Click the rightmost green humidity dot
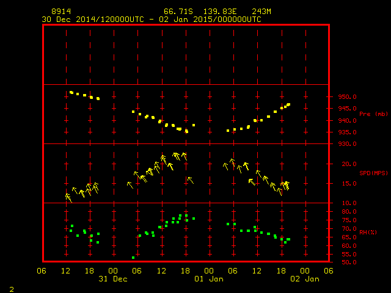 tap(288, 239)
